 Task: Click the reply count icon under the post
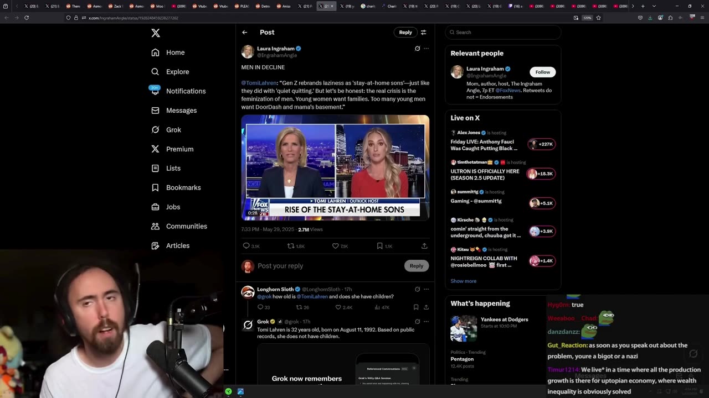tap(246, 246)
